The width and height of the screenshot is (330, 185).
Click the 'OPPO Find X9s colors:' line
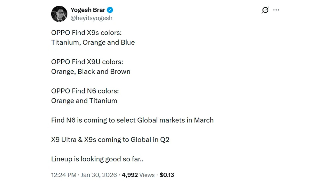tap(86, 33)
